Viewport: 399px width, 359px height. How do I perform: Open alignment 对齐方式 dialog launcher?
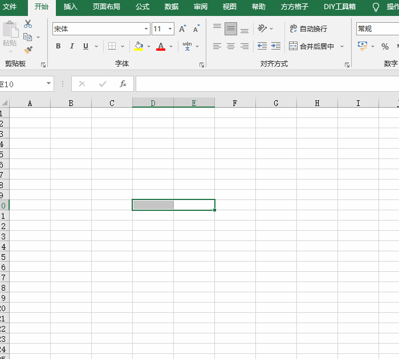(347, 65)
